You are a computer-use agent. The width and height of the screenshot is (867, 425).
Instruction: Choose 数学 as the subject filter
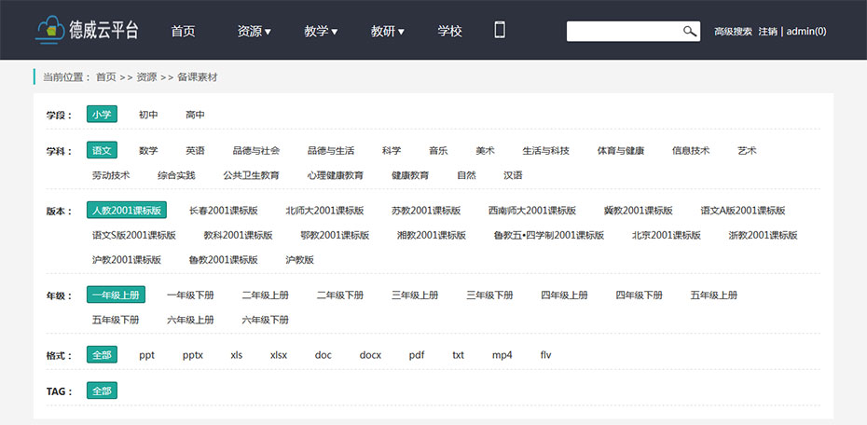pos(148,150)
